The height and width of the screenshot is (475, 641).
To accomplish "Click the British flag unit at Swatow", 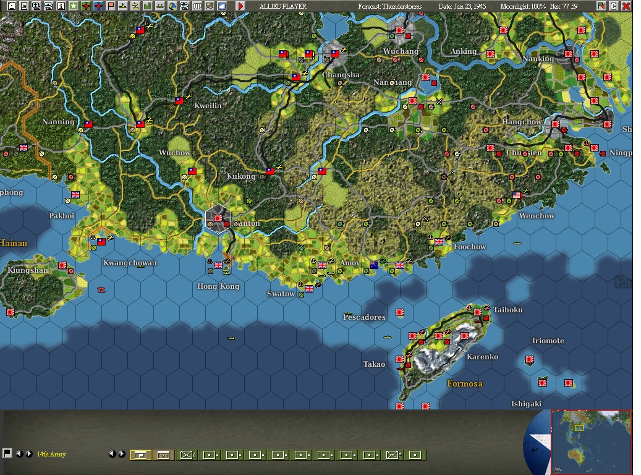I will pyautogui.click(x=309, y=288).
